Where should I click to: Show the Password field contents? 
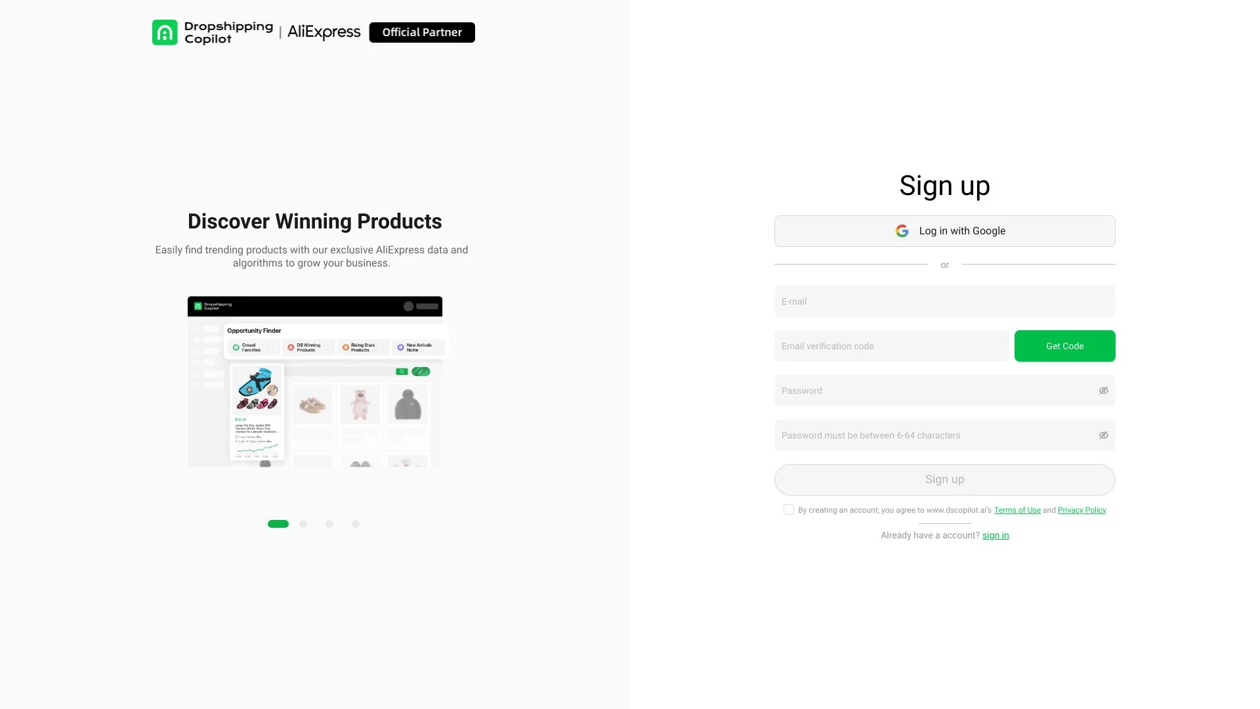click(x=1103, y=390)
